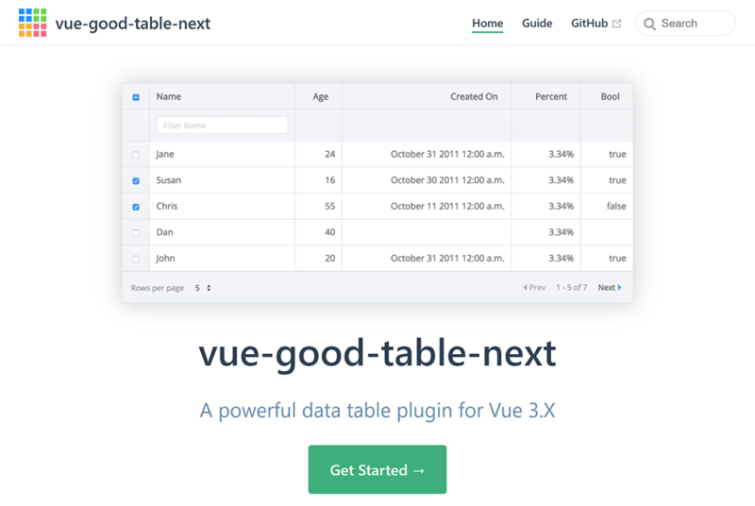
Task: Toggle the select-all checkbox in table header
Action: (x=136, y=97)
